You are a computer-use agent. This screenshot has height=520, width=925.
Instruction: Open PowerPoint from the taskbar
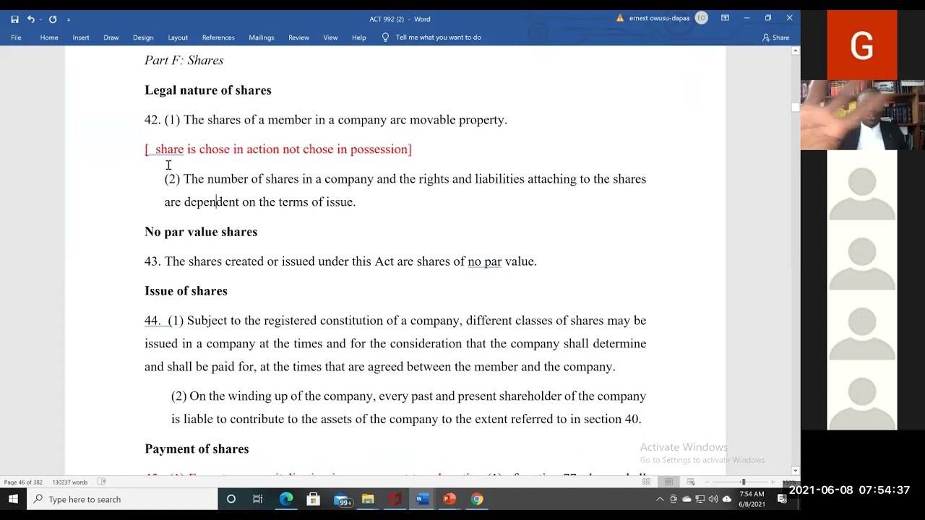pyautogui.click(x=449, y=499)
